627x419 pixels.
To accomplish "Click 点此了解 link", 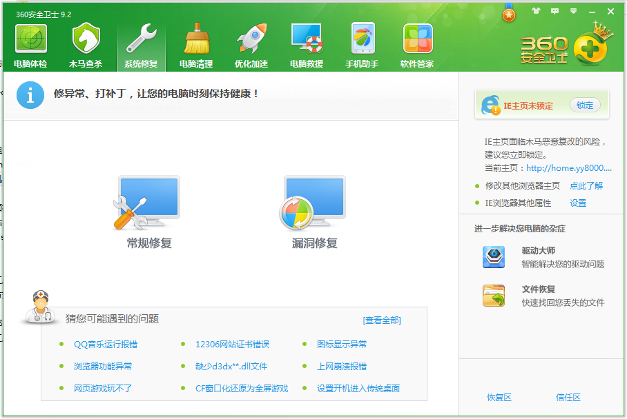I will (x=586, y=185).
